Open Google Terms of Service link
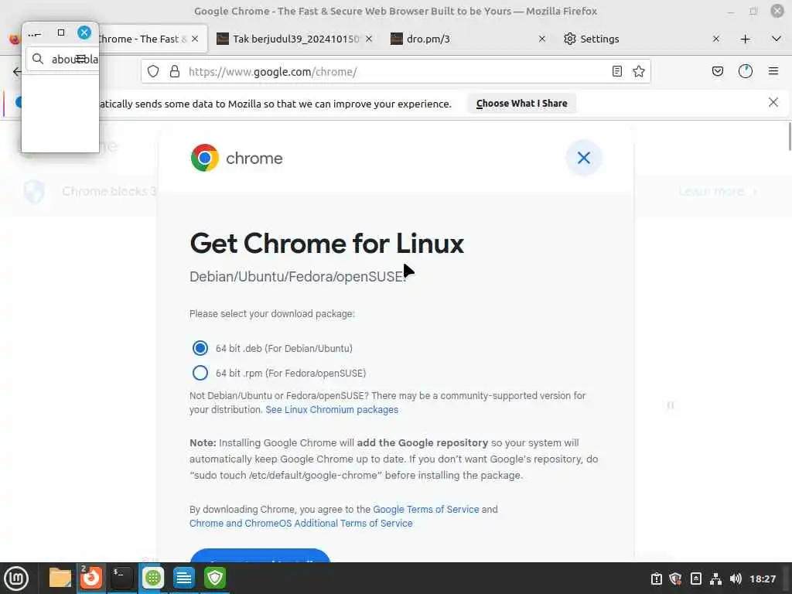 [x=426, y=509]
